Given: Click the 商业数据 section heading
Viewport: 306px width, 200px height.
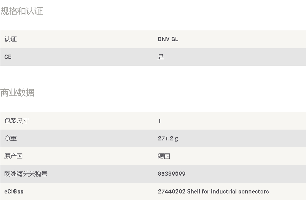Looking at the screenshot, I should (x=17, y=93).
